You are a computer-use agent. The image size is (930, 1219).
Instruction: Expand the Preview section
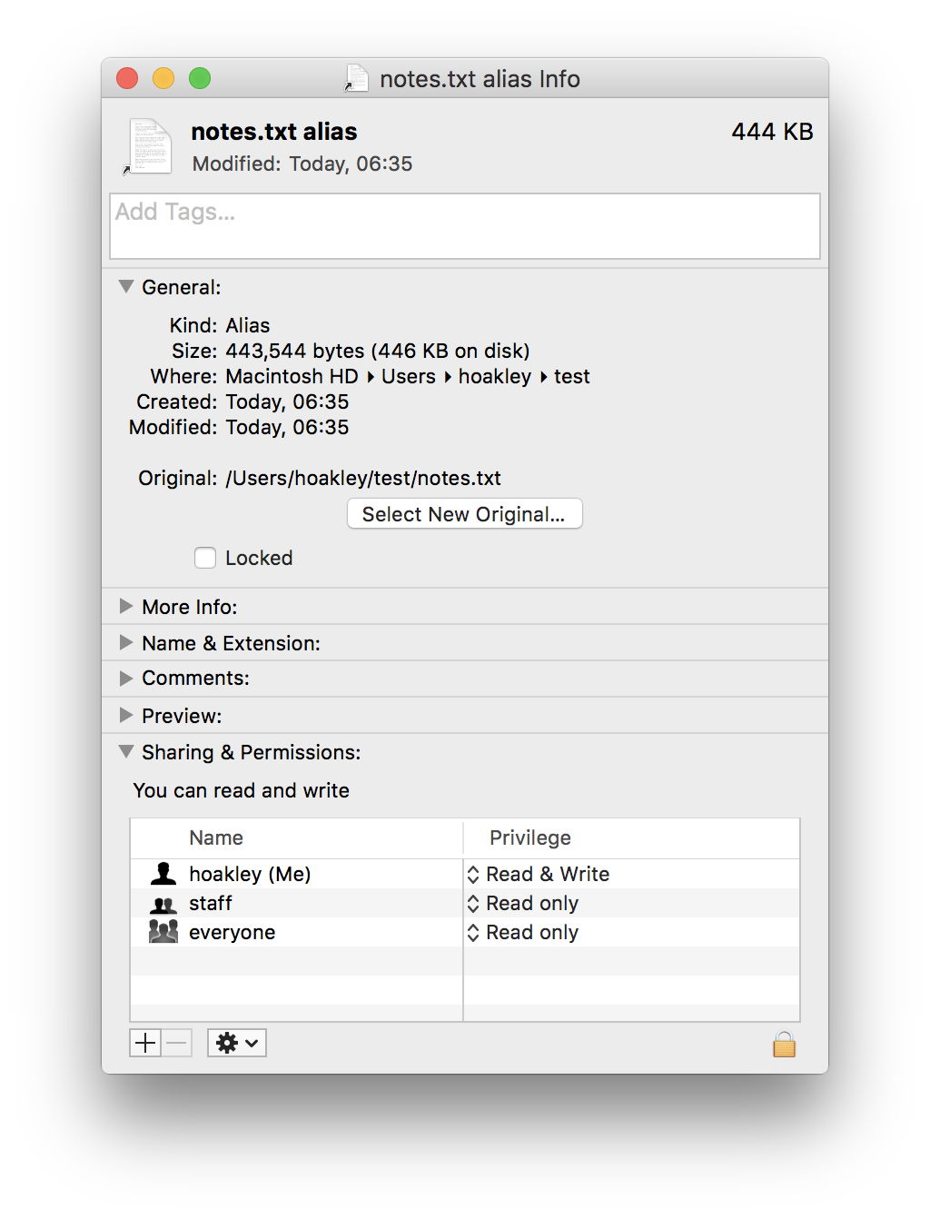(126, 715)
